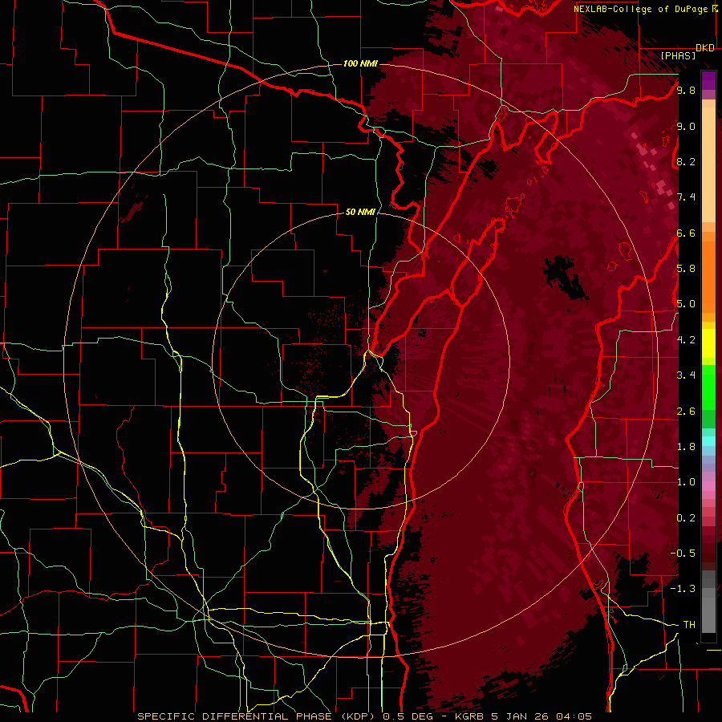The image size is (722, 722).
Task: Click the -0.5 scale value
Action: point(683,554)
